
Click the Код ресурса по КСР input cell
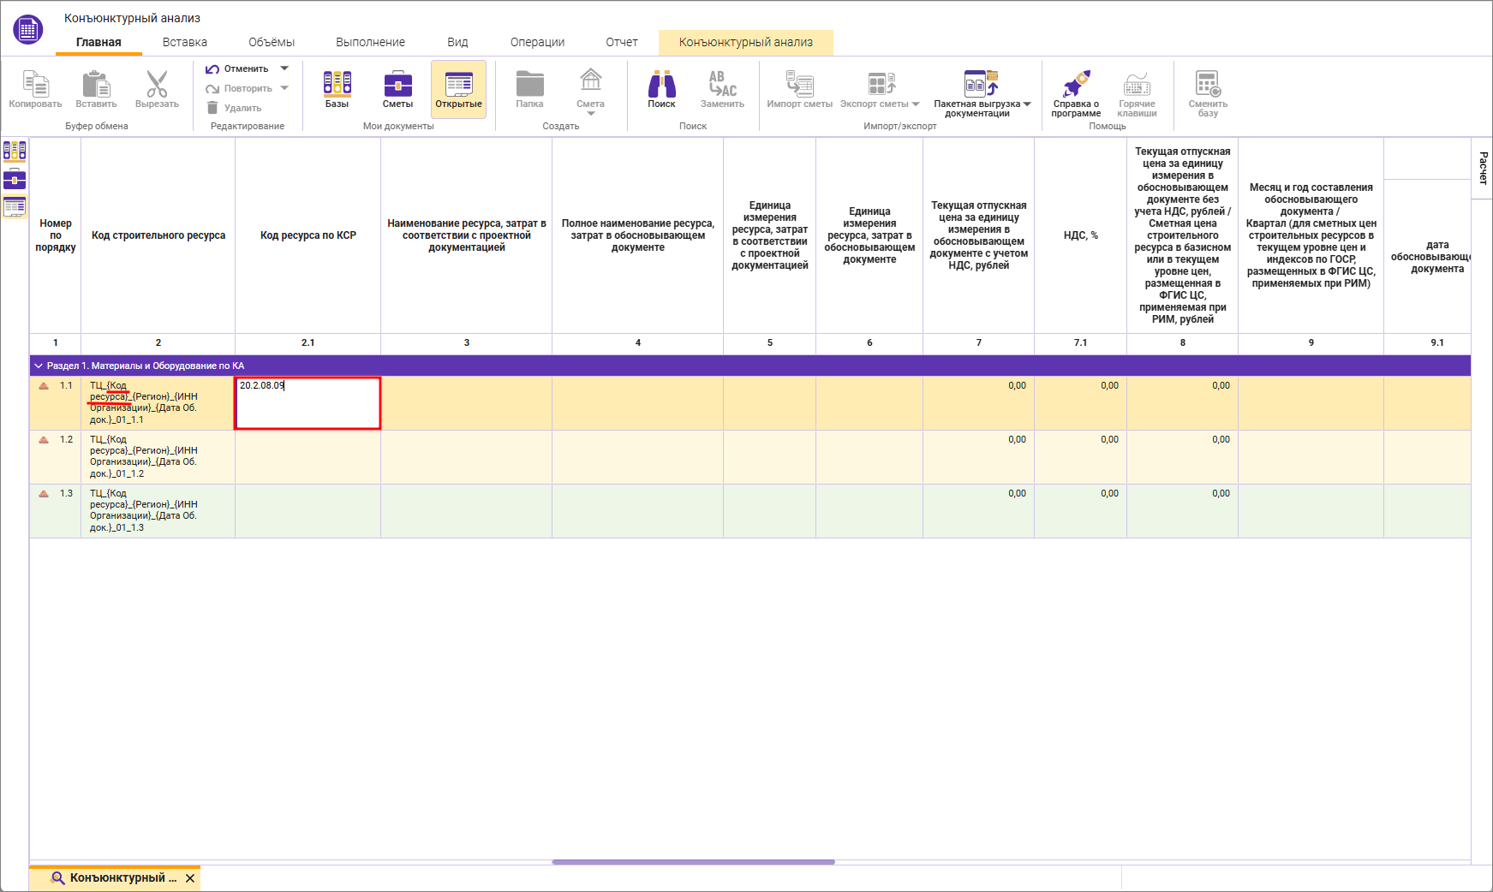(308, 403)
